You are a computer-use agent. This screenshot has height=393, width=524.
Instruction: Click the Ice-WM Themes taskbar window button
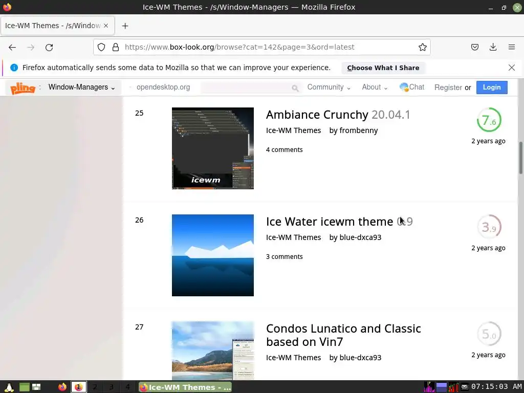[185, 387]
